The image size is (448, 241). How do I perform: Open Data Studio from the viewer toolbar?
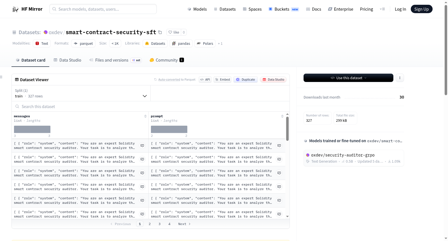point(273,79)
